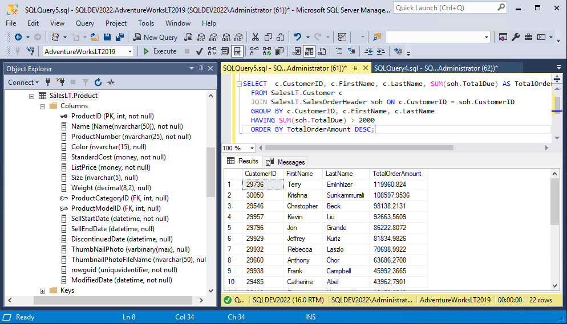Click the Undo arrow icon
The image size is (567, 324).
point(298,37)
